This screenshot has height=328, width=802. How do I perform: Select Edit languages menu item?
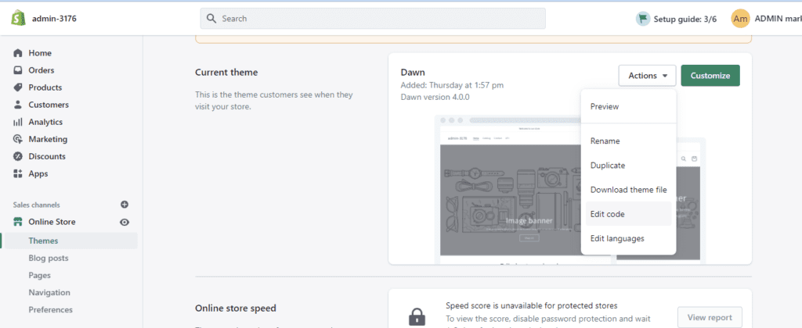click(628, 238)
